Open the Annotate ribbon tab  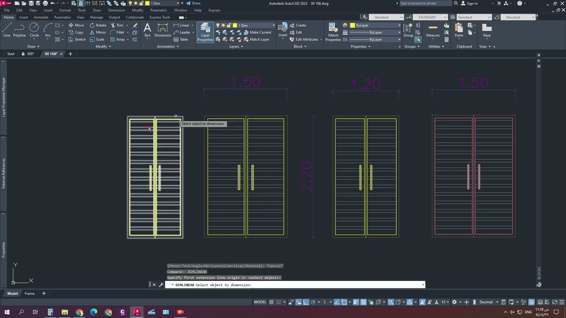41,17
